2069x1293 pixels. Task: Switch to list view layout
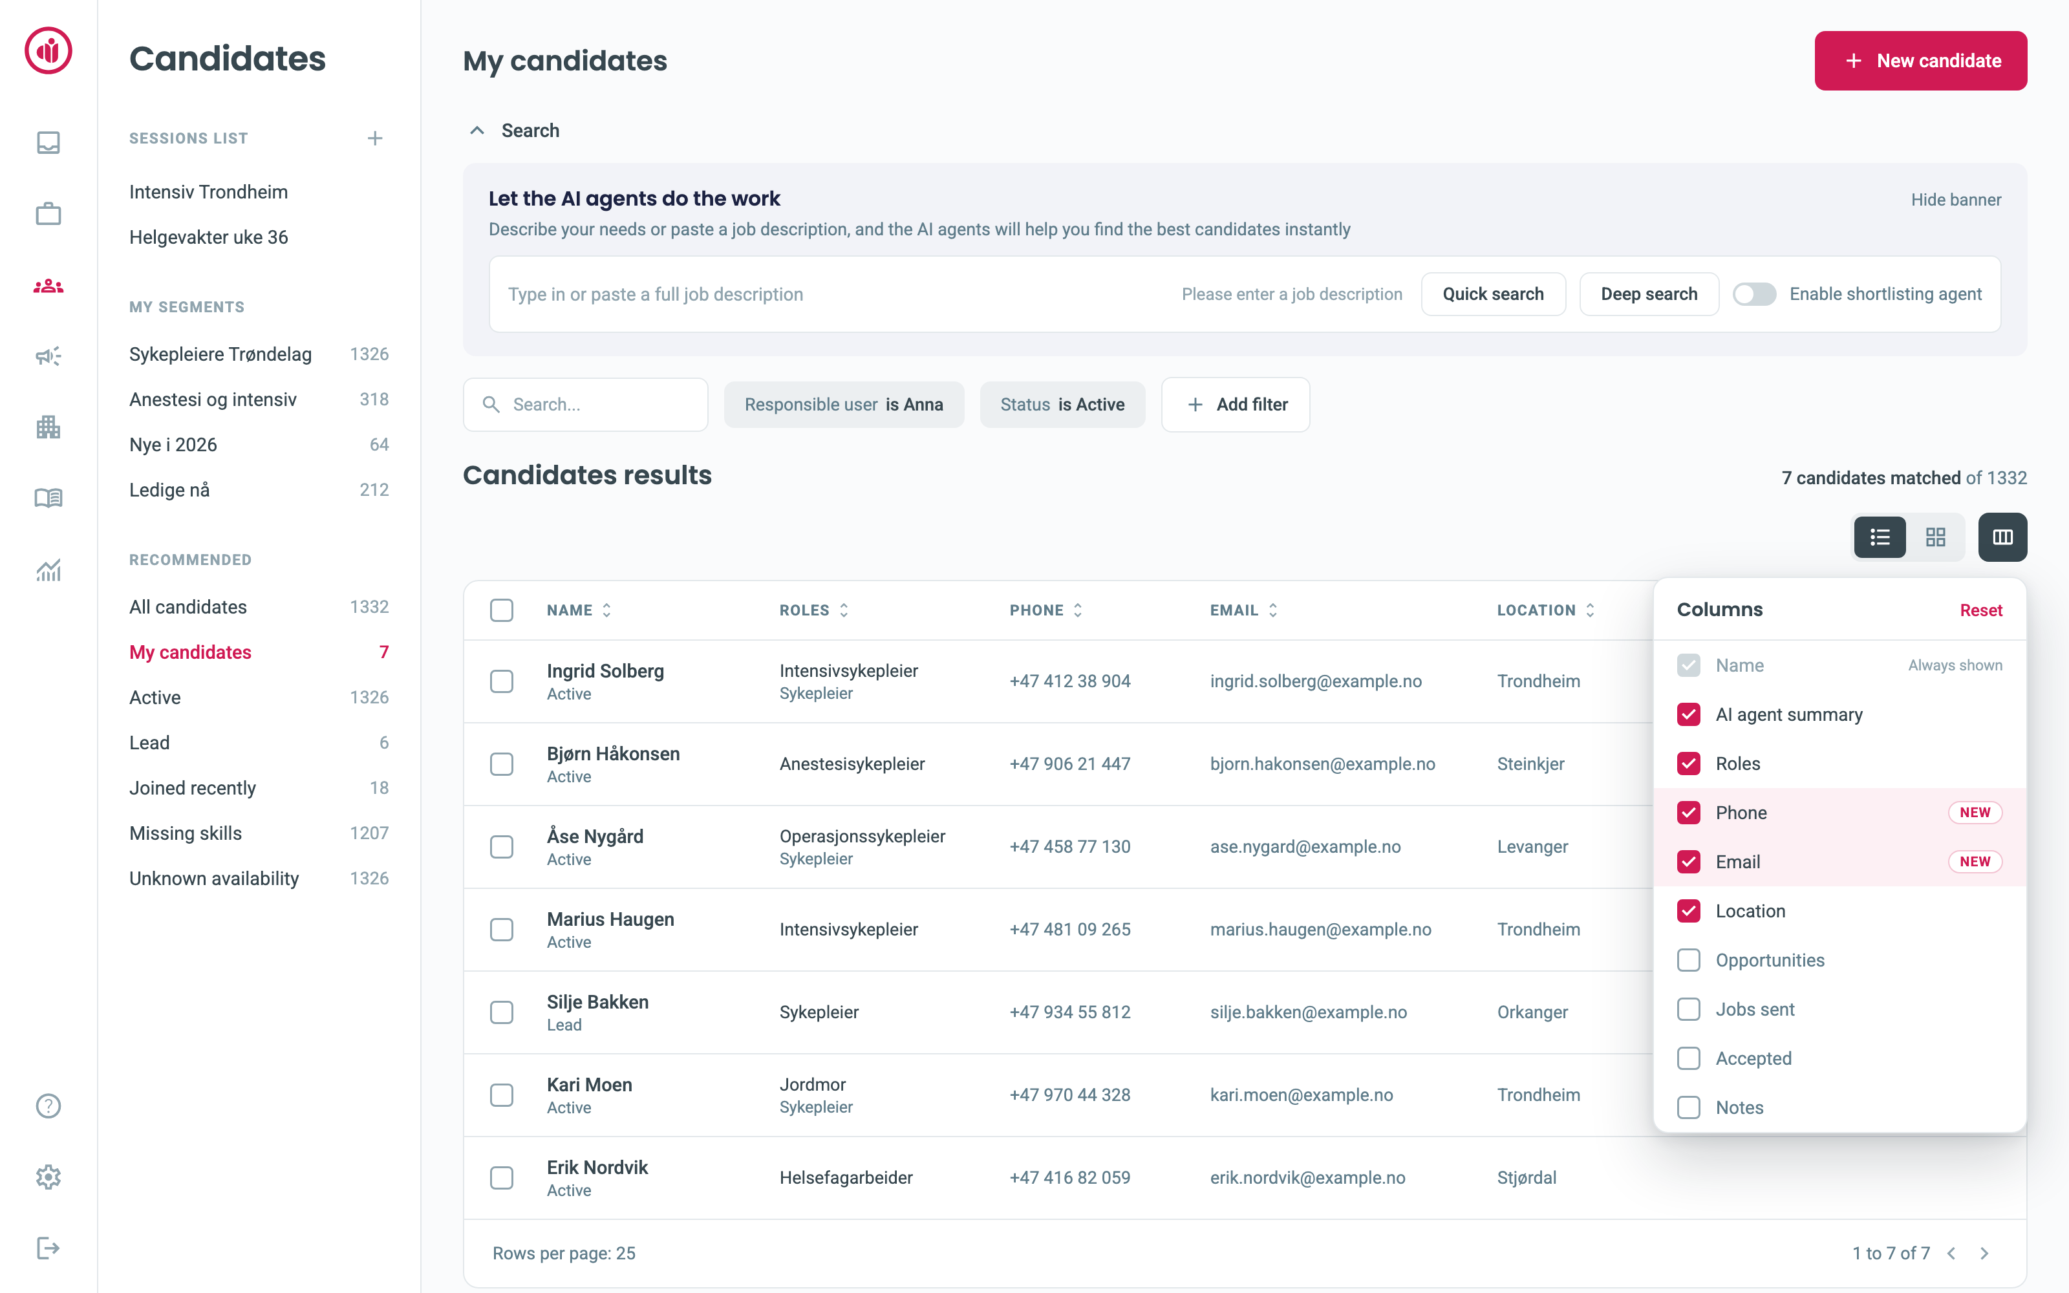pyautogui.click(x=1879, y=537)
